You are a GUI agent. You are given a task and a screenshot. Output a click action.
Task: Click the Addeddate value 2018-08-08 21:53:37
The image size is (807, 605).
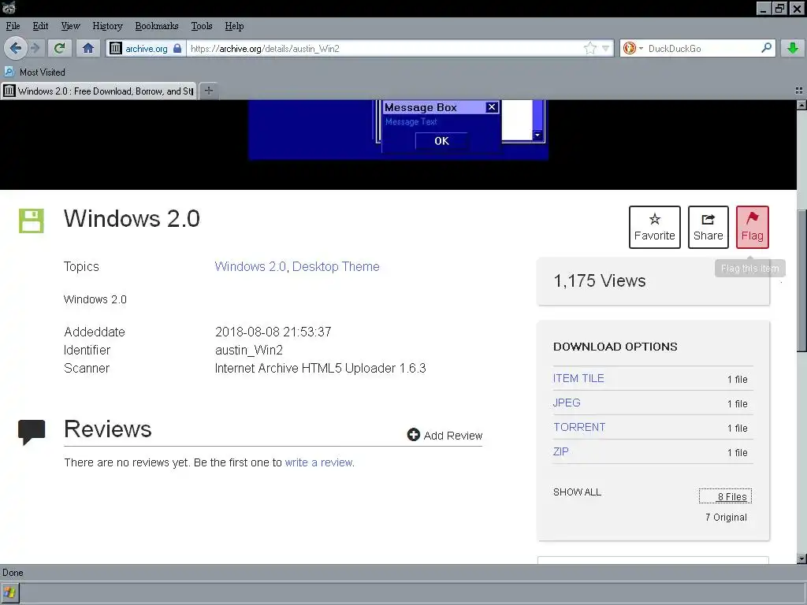pos(273,332)
